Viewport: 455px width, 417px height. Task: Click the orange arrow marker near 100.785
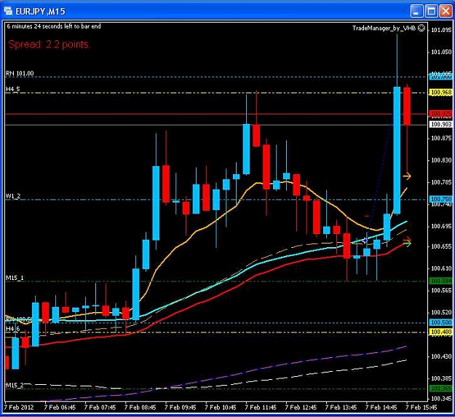coord(407,176)
